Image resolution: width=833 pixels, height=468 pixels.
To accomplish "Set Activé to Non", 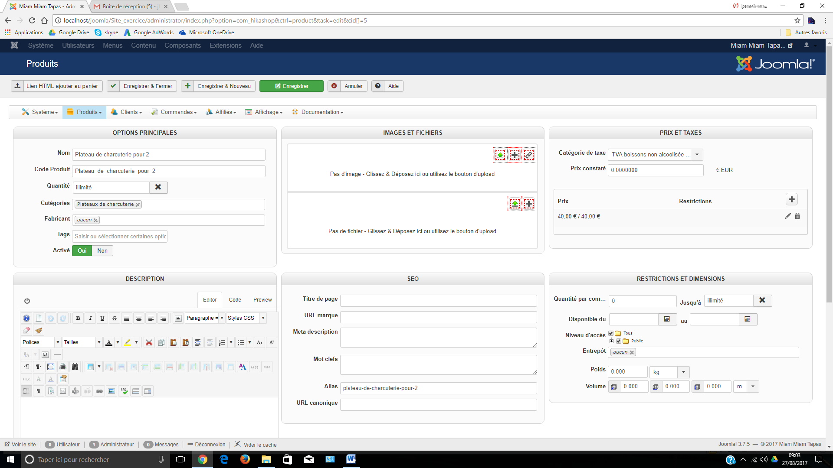I will 102,250.
